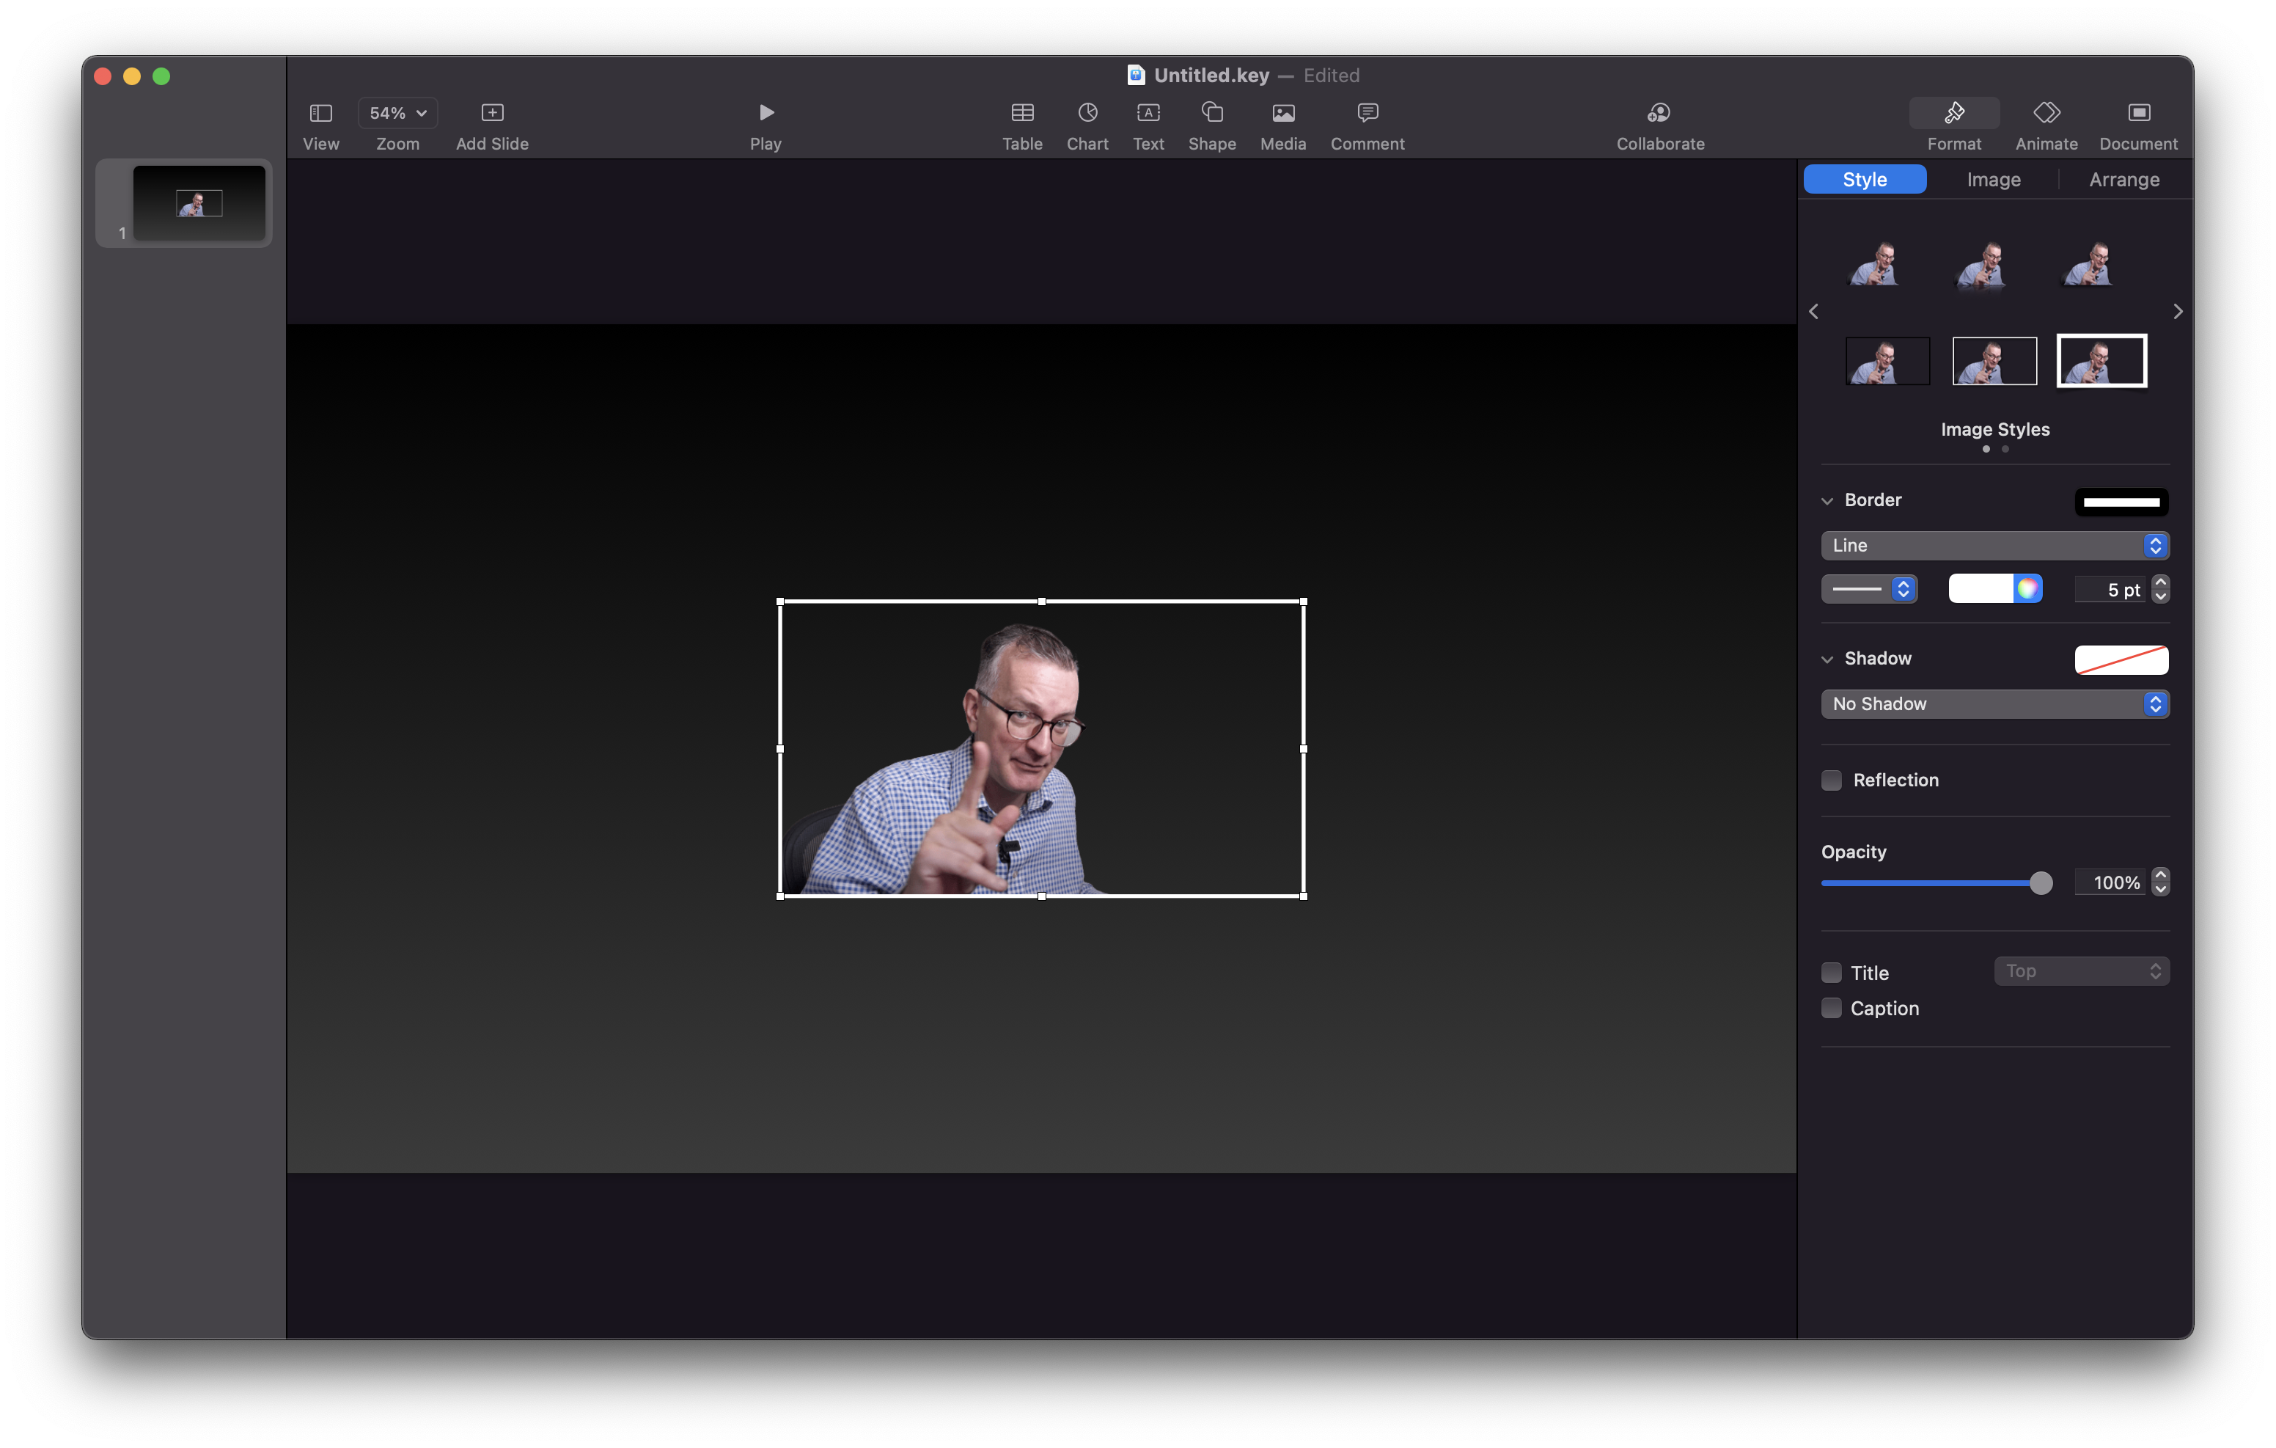Enable the Reflection checkbox

click(1832, 780)
